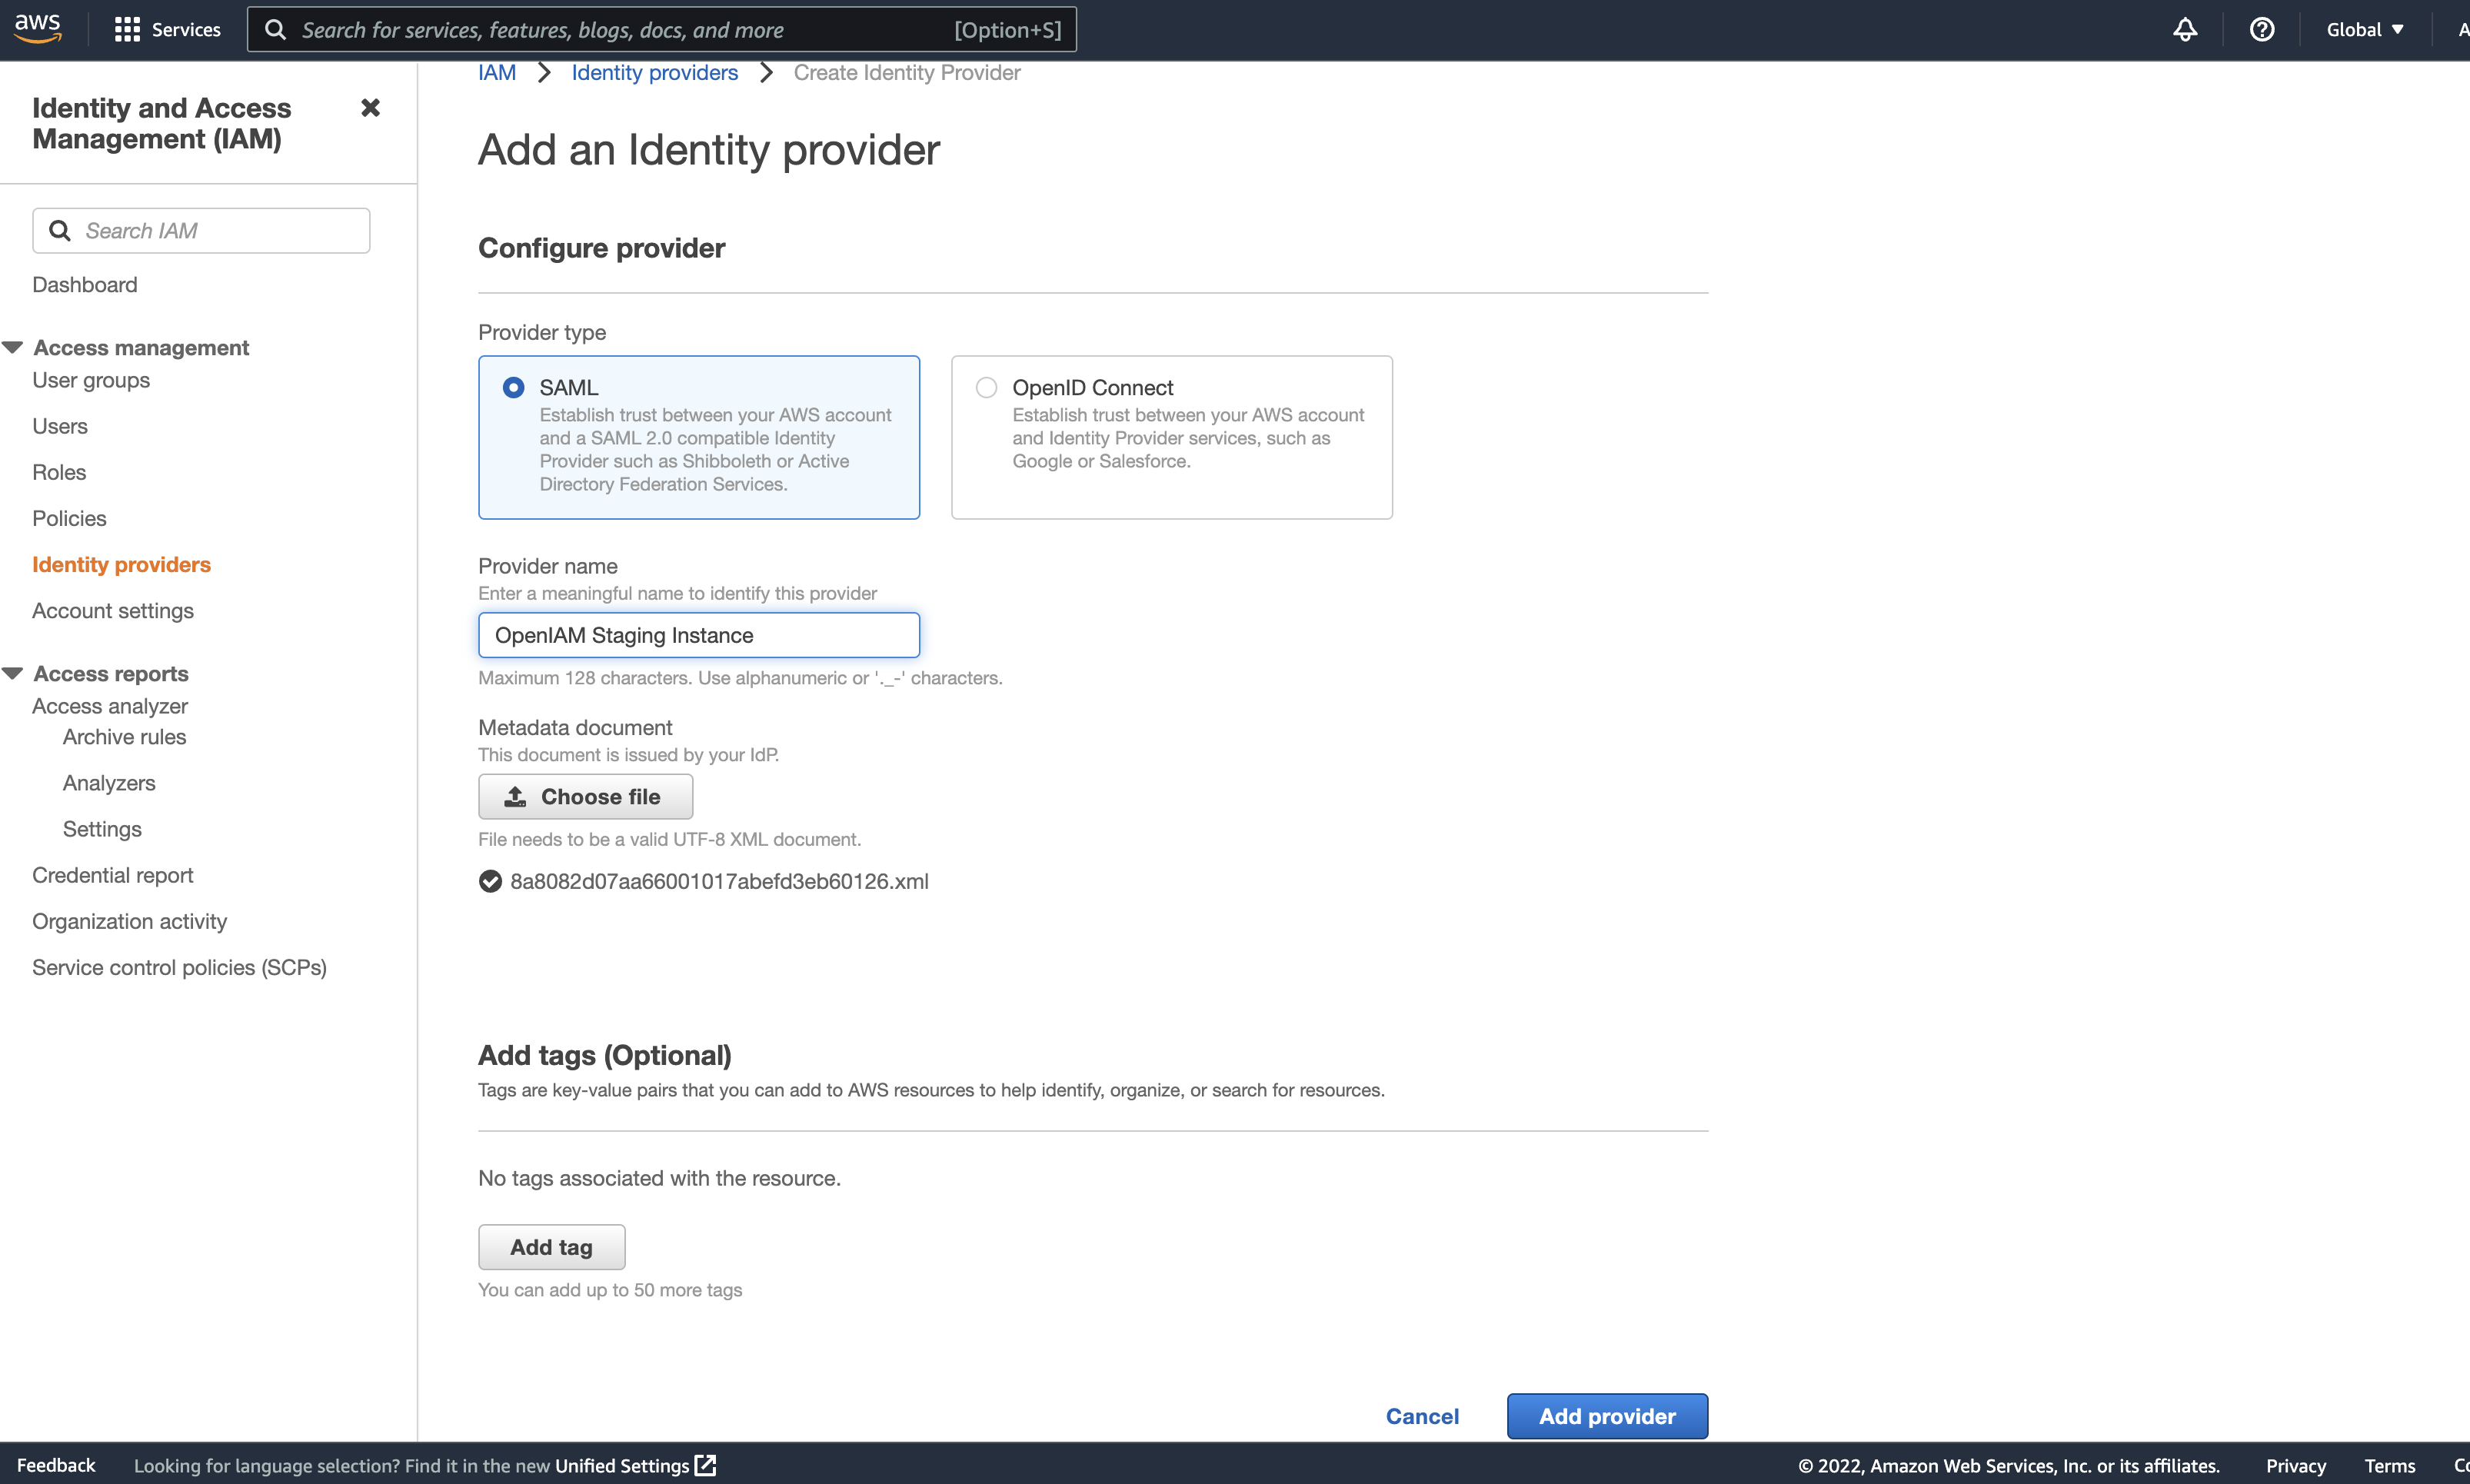Click the upload icon on Choose file
This screenshot has width=2470, height=1484.
515,796
